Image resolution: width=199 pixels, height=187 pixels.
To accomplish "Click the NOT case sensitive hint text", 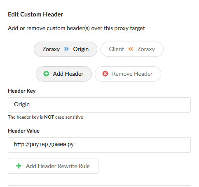I will pyautogui.click(x=45, y=117).
